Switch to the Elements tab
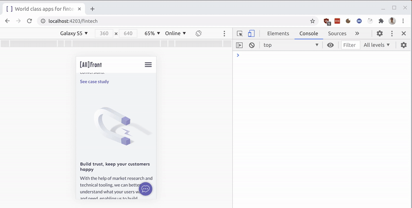 (x=278, y=33)
